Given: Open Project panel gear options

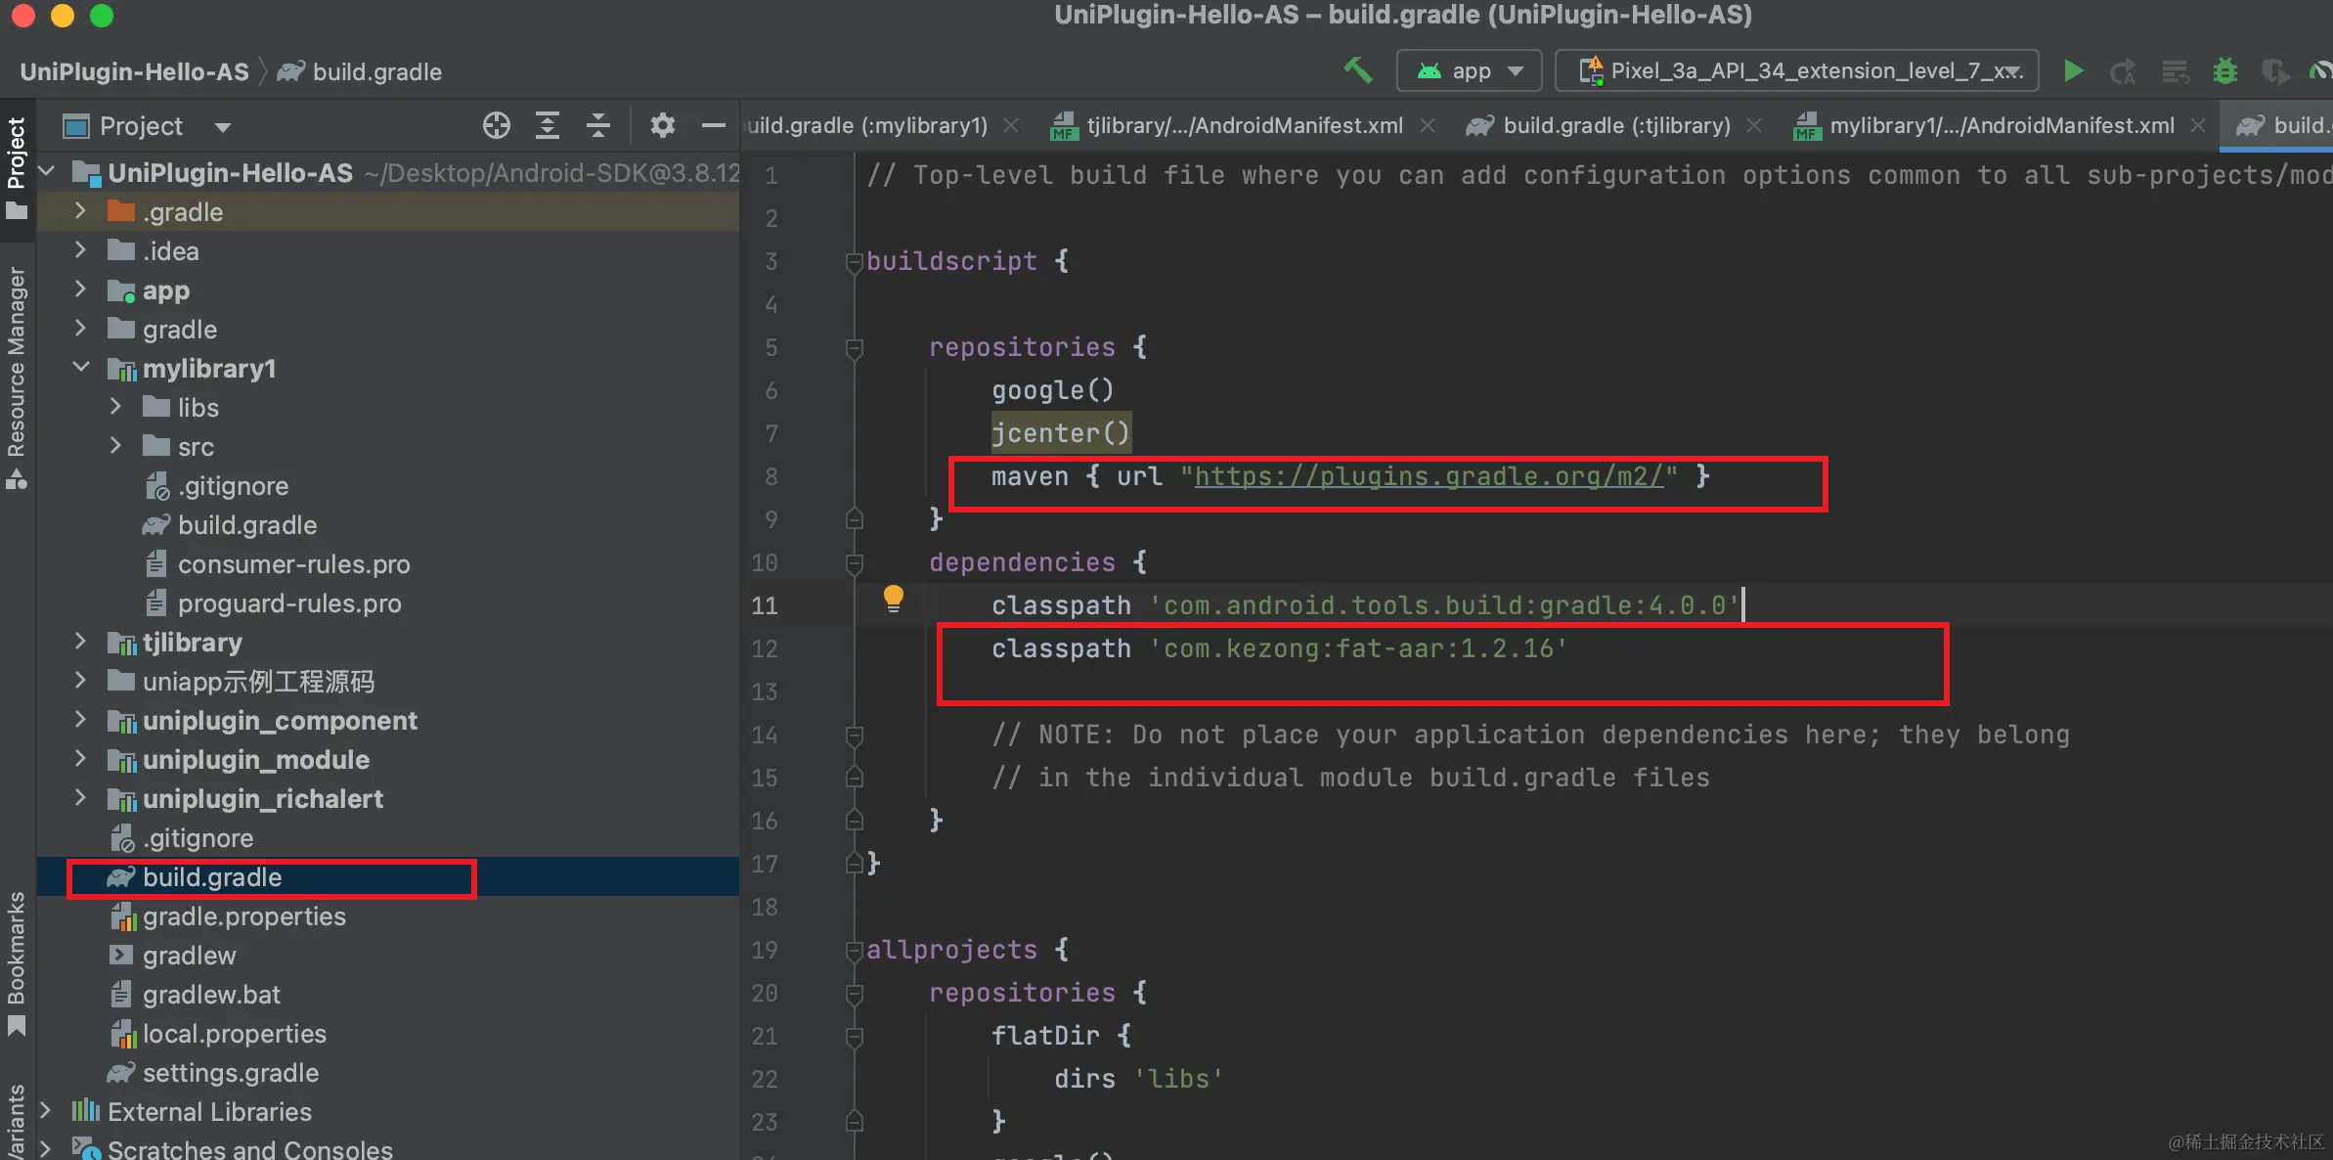Looking at the screenshot, I should coord(663,125).
